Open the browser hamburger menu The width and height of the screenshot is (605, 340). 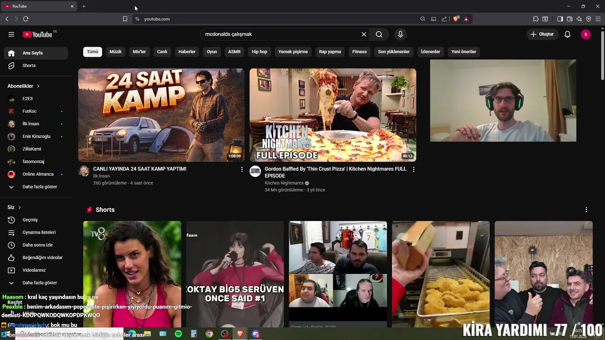598,19
